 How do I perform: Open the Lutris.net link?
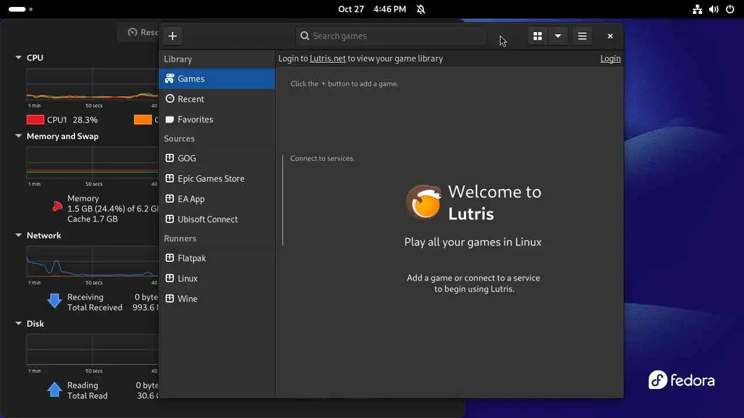(x=328, y=59)
